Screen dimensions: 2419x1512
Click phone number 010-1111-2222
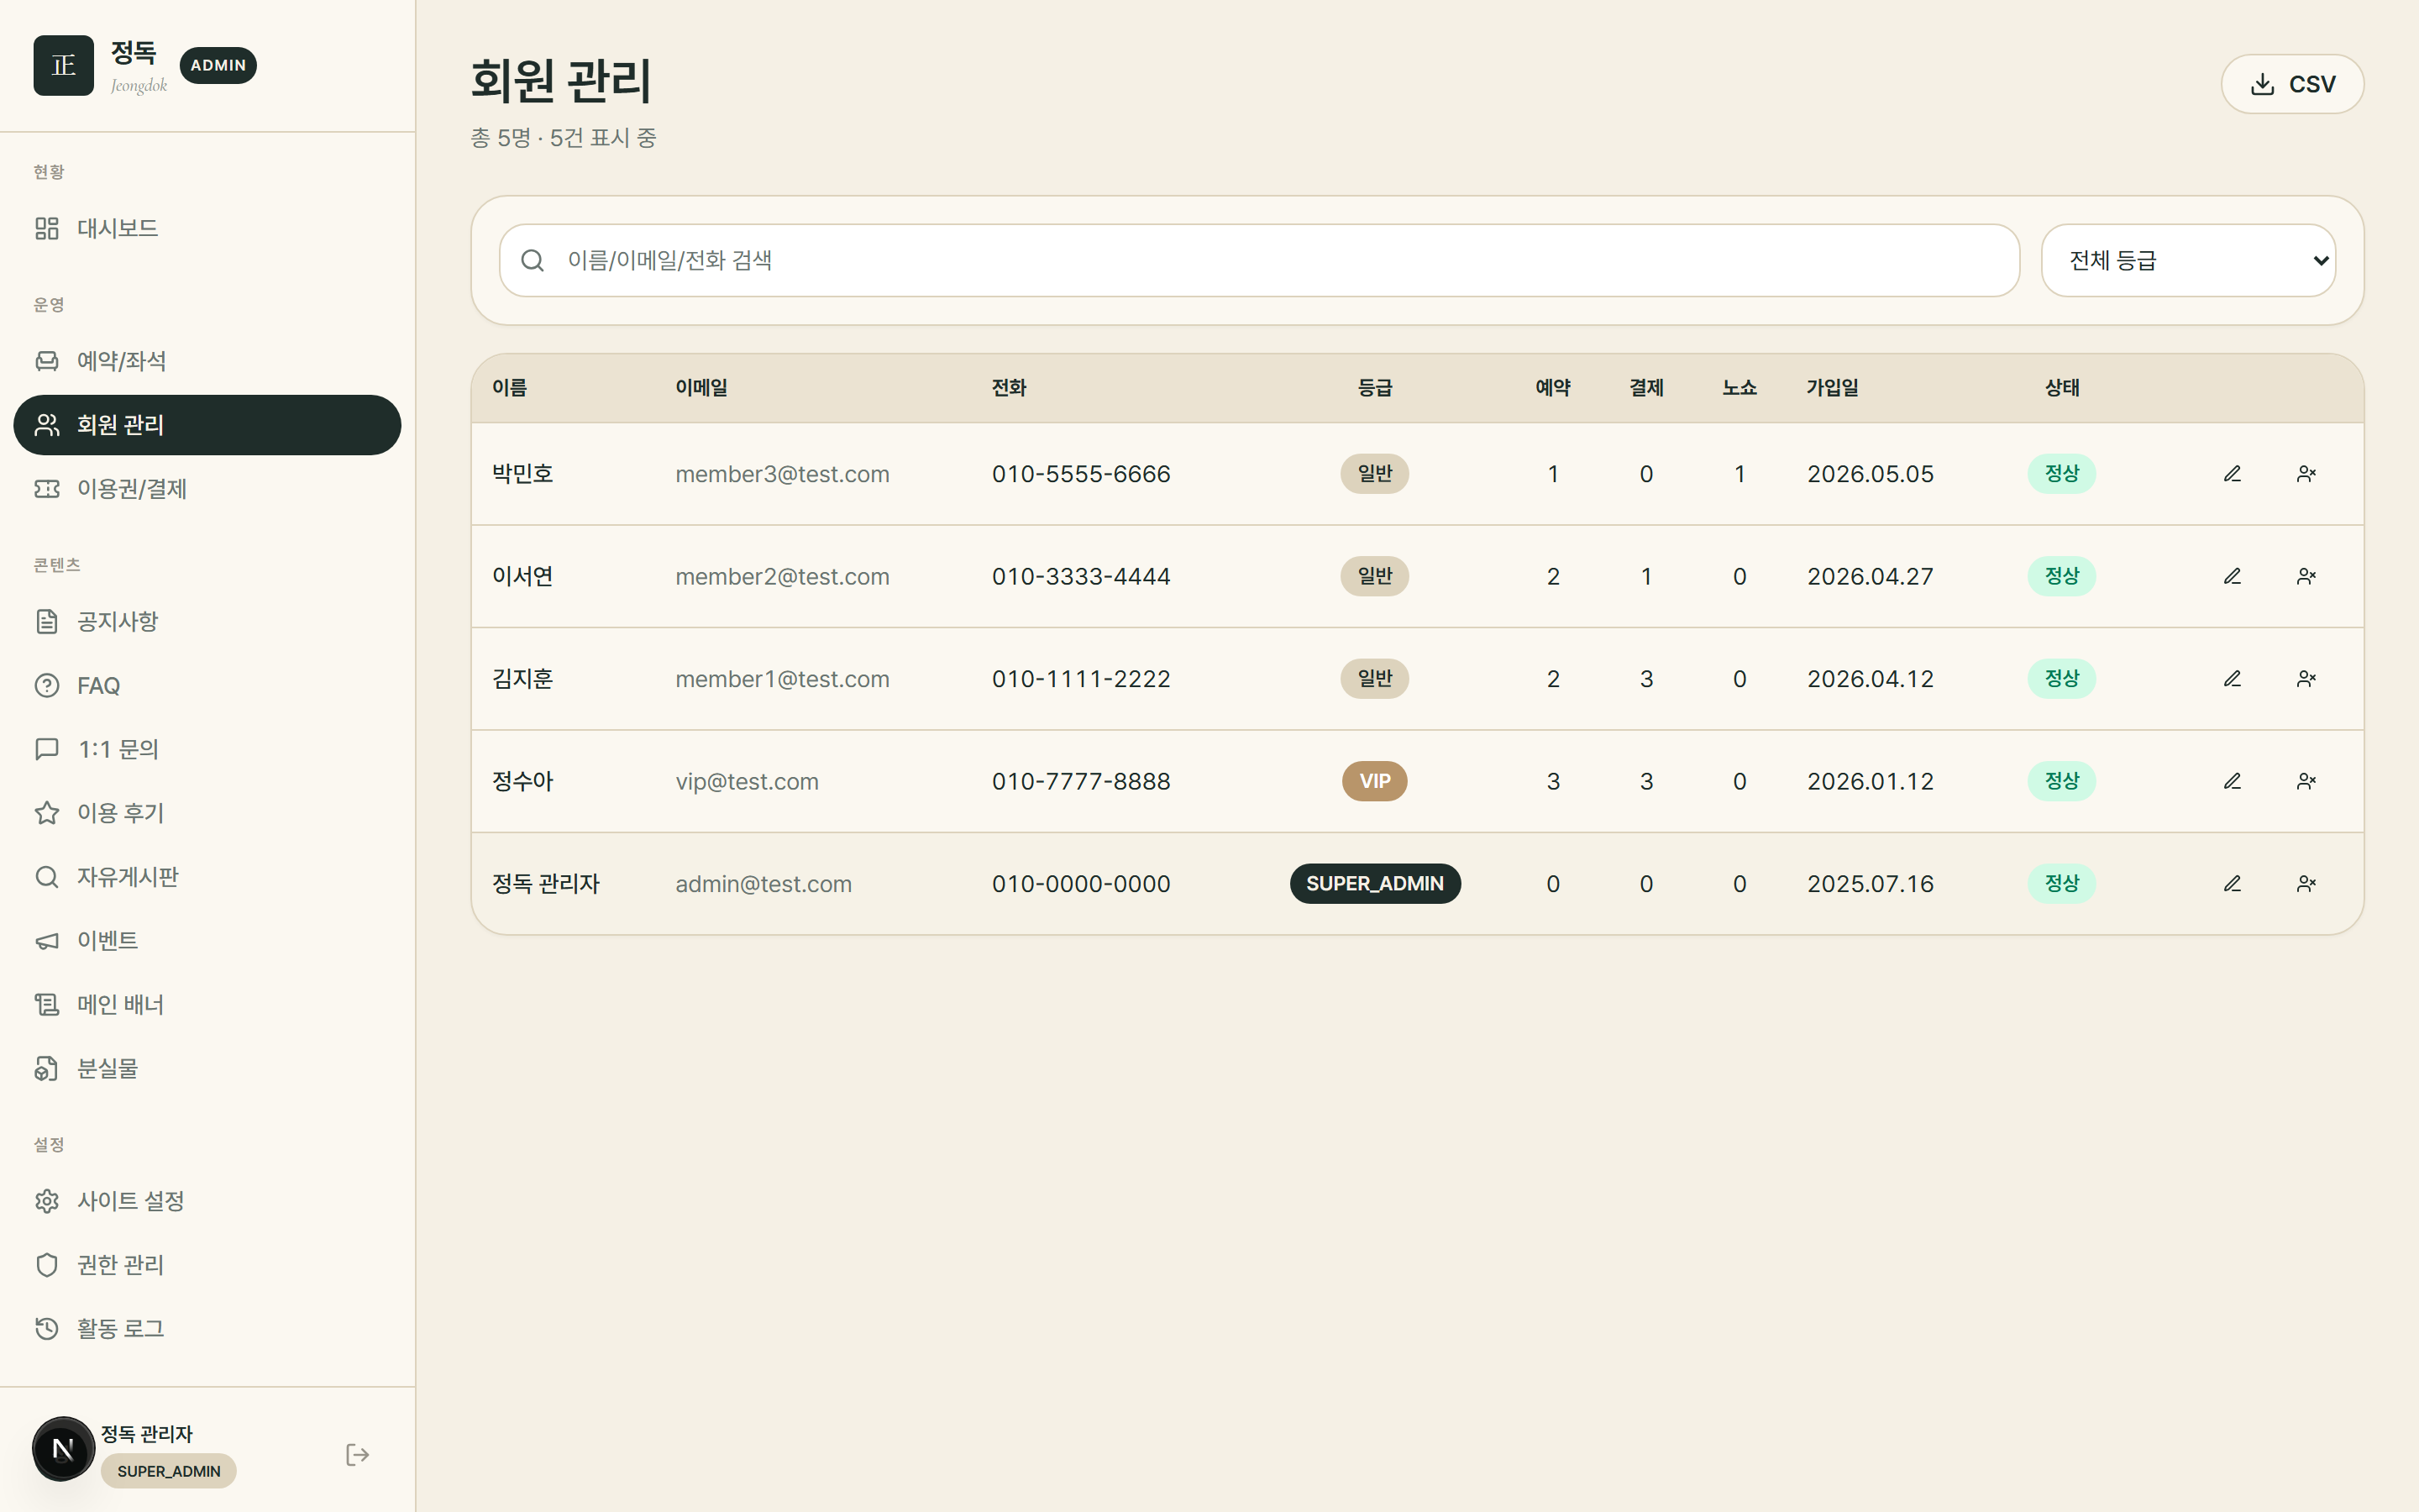pyautogui.click(x=1080, y=679)
